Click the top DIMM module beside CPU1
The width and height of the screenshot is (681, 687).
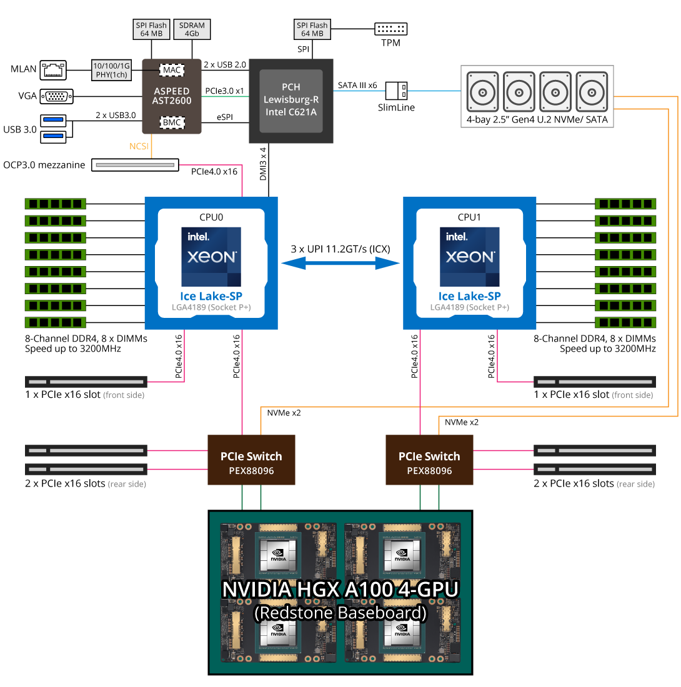point(625,204)
